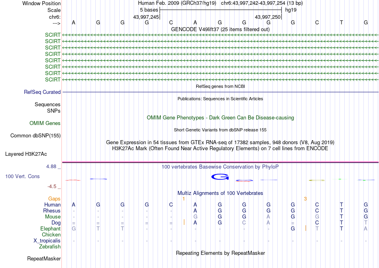Click the Chicken species row label
The height and width of the screenshot is (268, 379).
(51, 235)
